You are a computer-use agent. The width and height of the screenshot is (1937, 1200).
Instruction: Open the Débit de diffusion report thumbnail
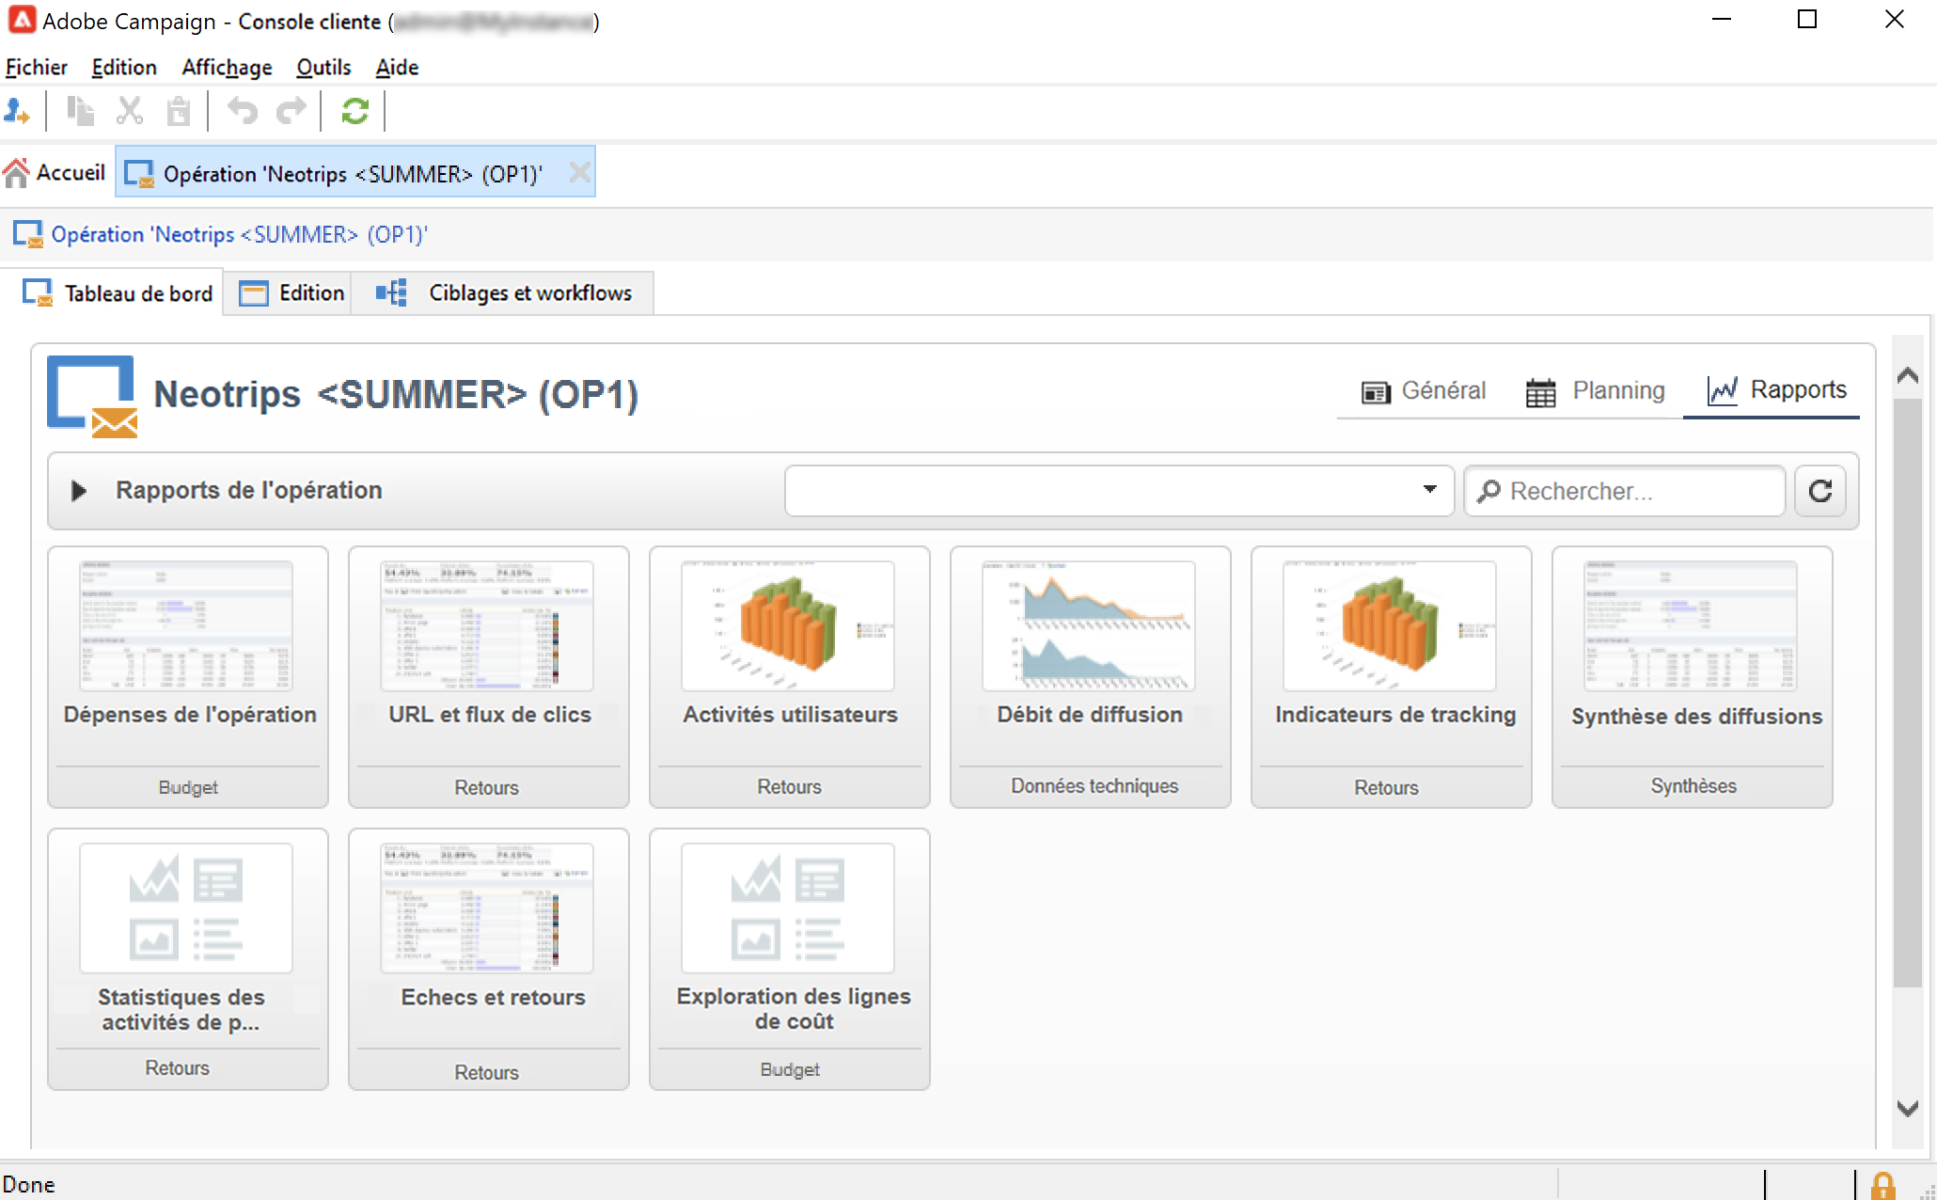coord(1089,626)
